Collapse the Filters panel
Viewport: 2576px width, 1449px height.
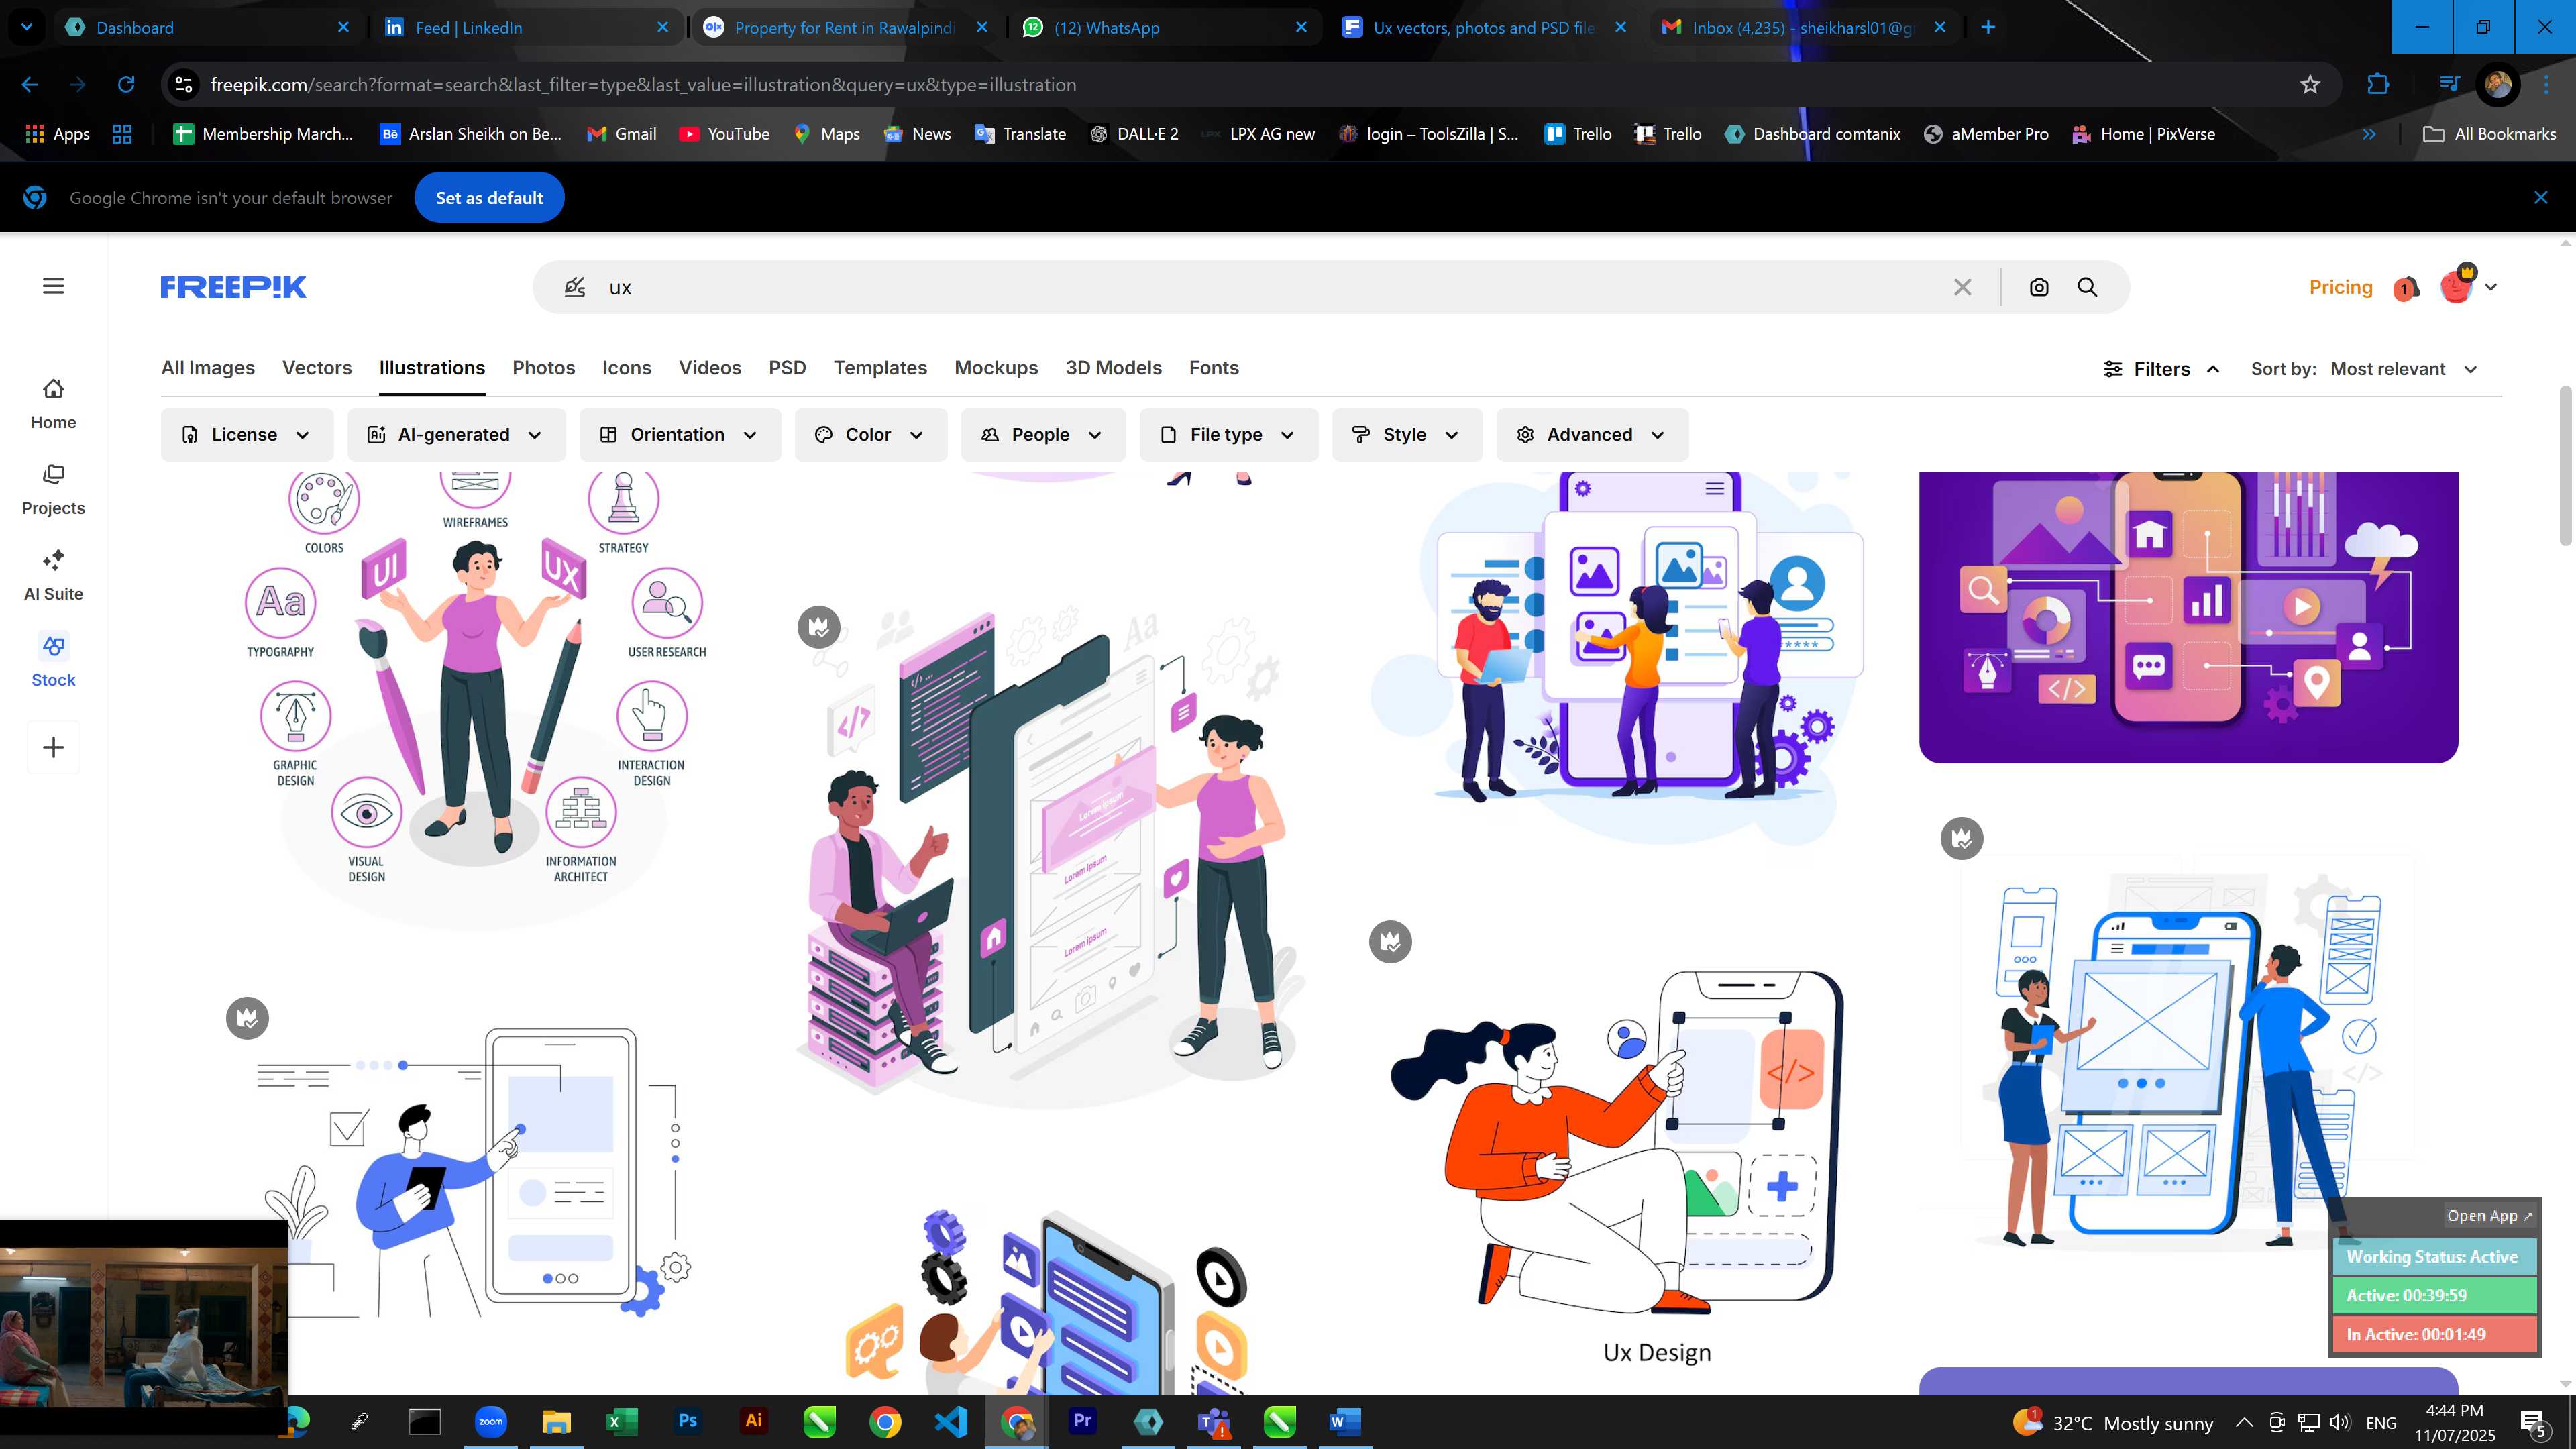tap(2162, 369)
